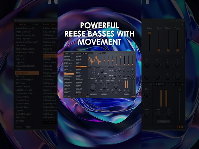Click reverb Mix knob in small center FLEX

point(116,87)
